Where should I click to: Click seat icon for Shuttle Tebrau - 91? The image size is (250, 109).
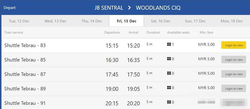pos(169,102)
